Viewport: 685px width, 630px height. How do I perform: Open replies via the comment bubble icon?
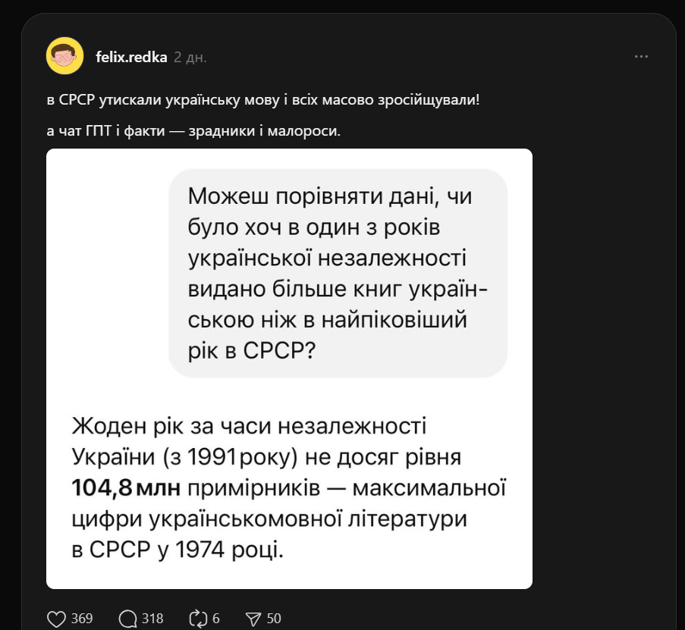click(127, 619)
